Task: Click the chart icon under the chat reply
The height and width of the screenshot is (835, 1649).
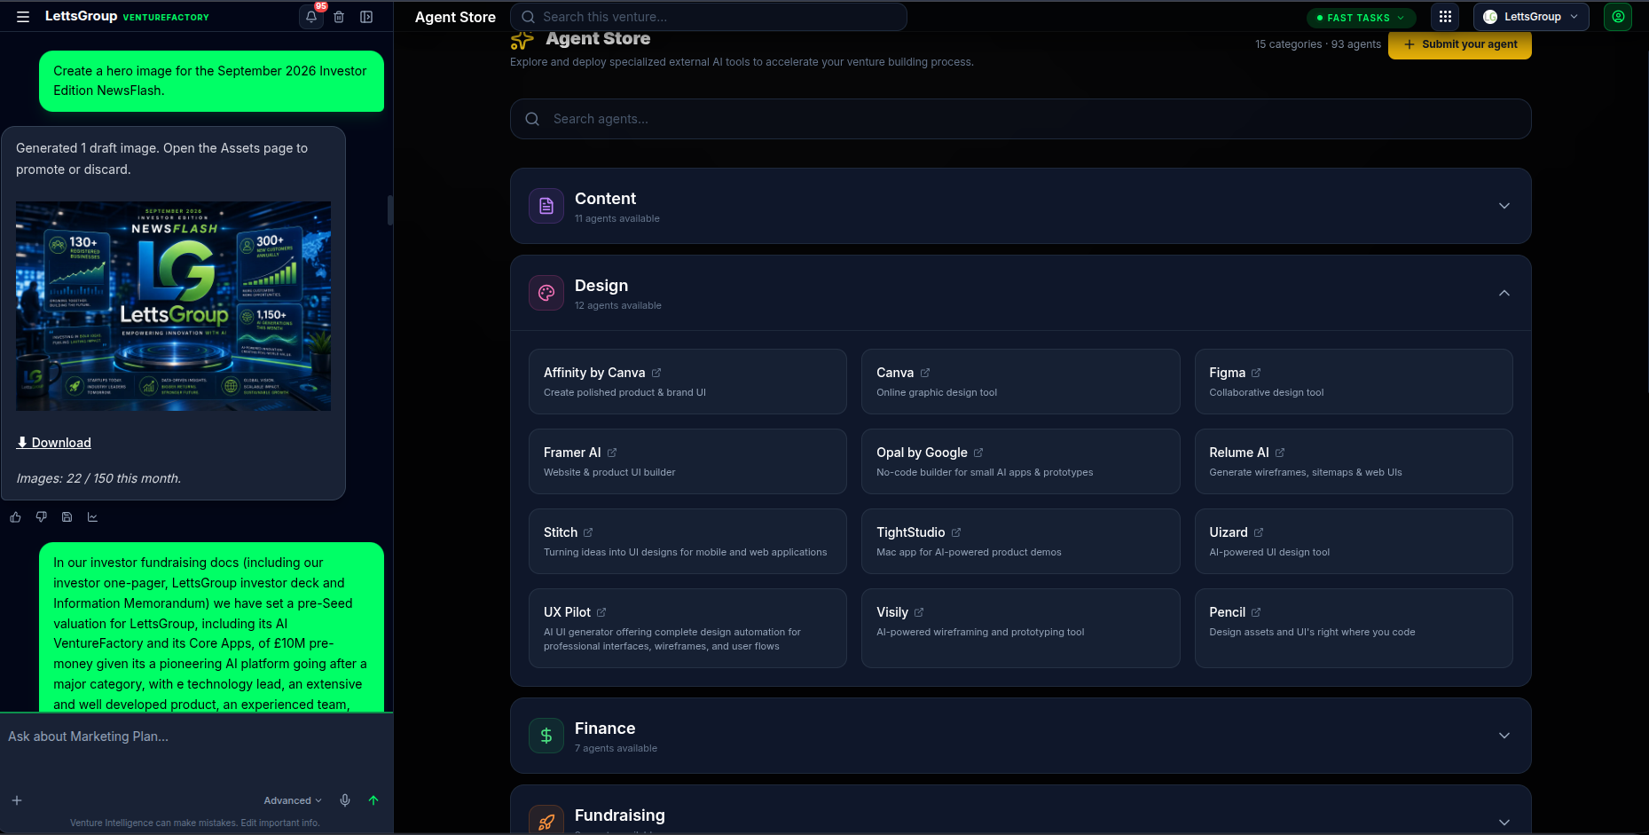Action: [x=92, y=516]
